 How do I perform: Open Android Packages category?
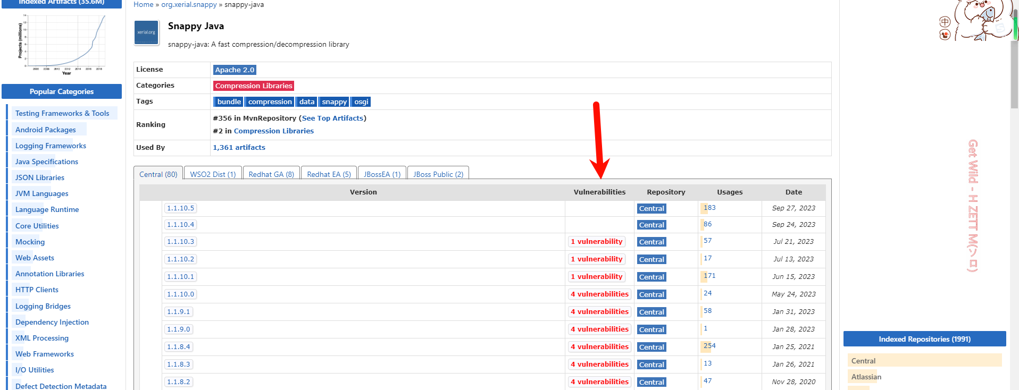click(45, 130)
